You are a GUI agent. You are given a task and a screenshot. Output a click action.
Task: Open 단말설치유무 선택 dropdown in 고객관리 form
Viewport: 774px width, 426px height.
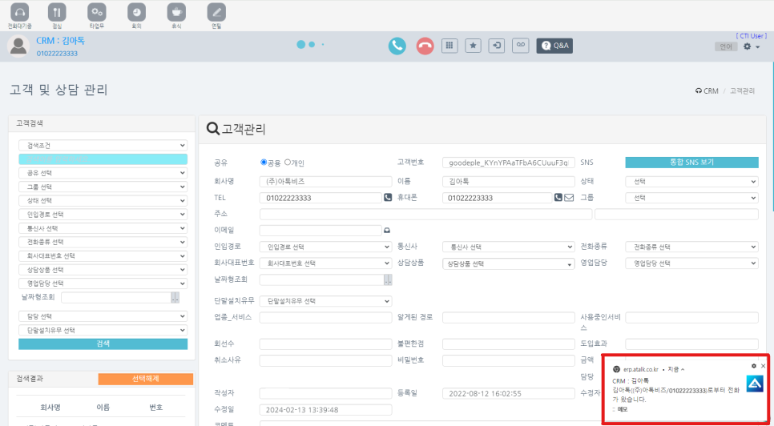point(326,301)
